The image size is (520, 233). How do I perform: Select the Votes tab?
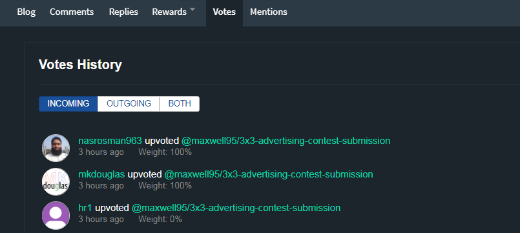224,12
